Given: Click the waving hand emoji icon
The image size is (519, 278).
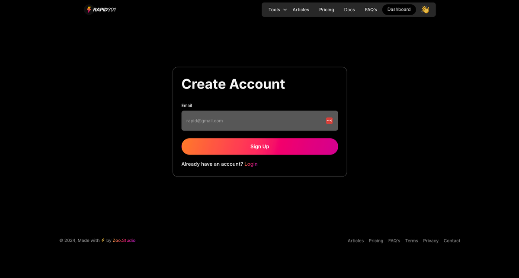Looking at the screenshot, I should pyautogui.click(x=425, y=9).
